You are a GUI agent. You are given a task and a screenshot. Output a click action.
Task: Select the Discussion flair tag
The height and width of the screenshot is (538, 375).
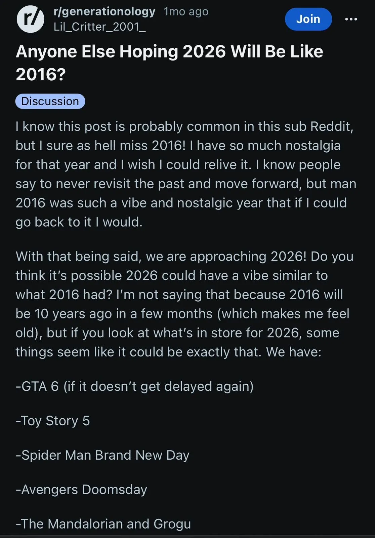pyautogui.click(x=50, y=101)
